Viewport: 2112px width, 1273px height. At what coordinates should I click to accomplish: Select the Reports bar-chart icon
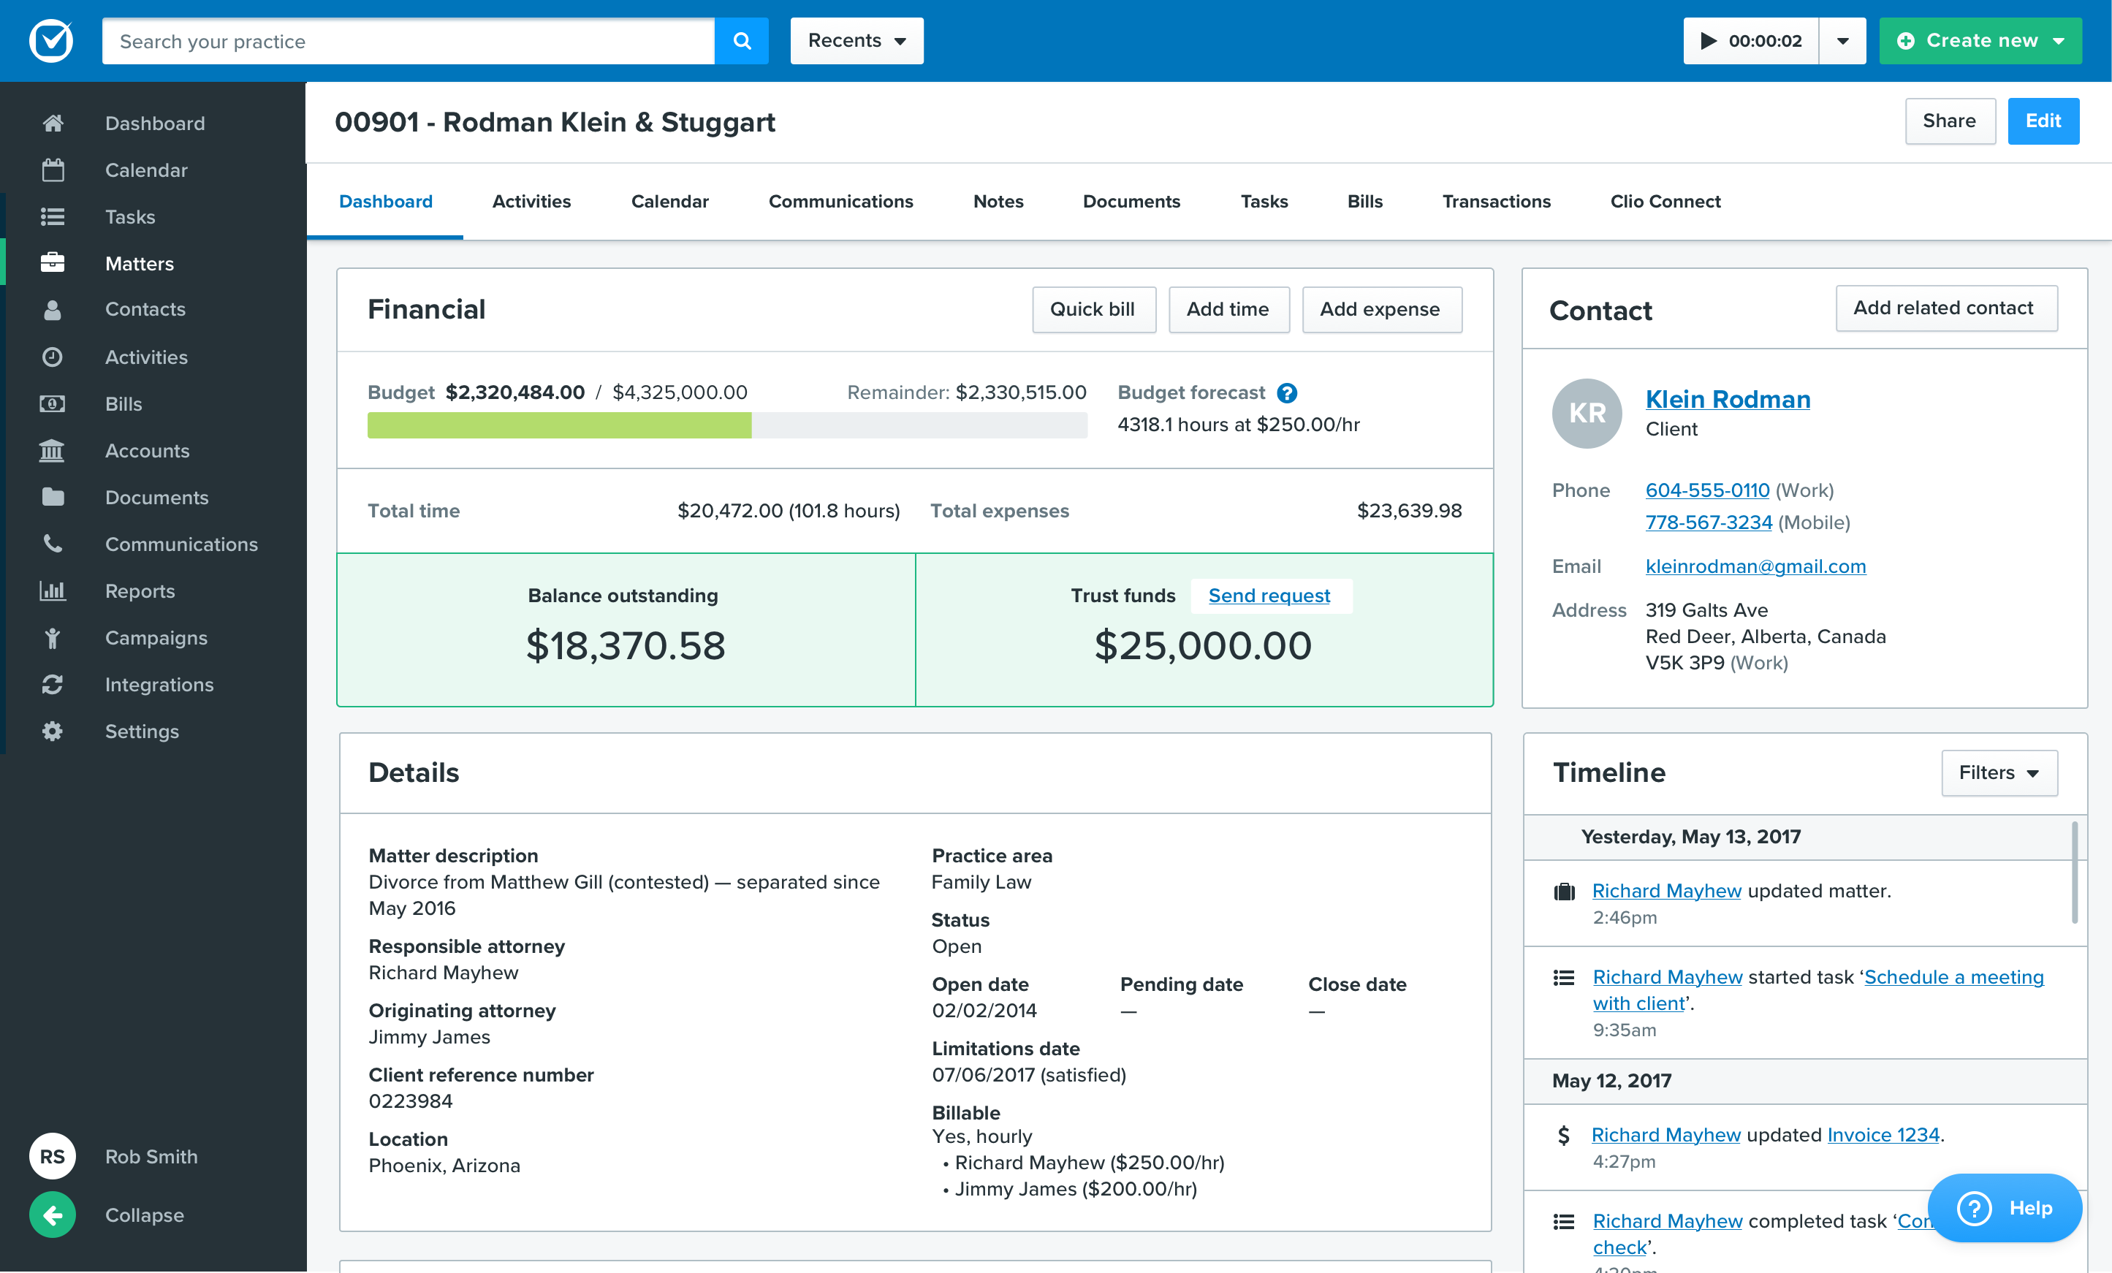coord(53,590)
